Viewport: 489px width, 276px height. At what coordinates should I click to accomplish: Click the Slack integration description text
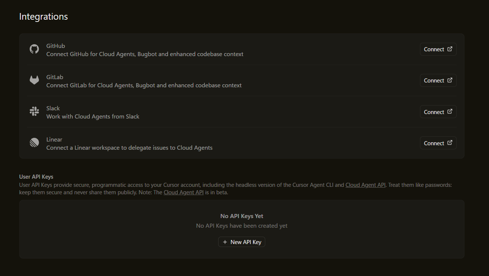[x=93, y=117]
